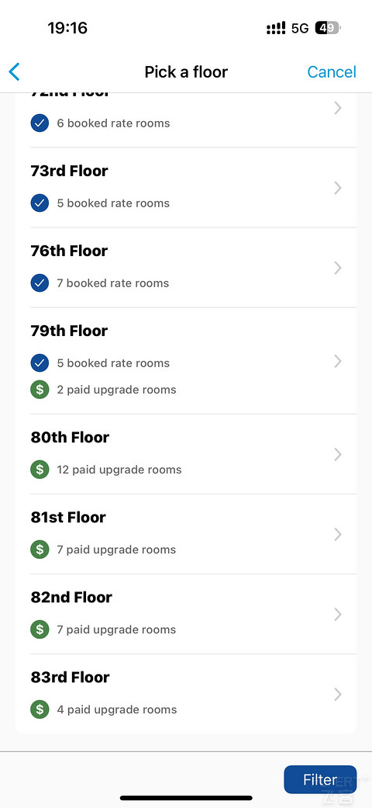The image size is (372, 808).
Task: Expand 80th Floor via right chevron
Action: pos(338,455)
